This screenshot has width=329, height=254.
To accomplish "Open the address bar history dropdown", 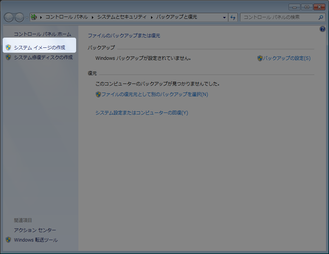I will [224, 17].
